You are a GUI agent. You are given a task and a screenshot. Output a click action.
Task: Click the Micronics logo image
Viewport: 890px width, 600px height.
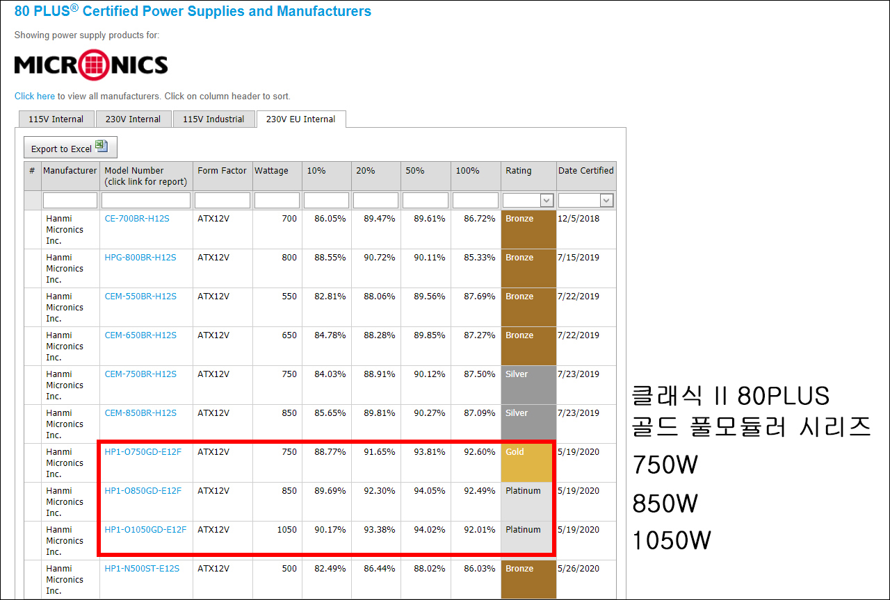91,65
